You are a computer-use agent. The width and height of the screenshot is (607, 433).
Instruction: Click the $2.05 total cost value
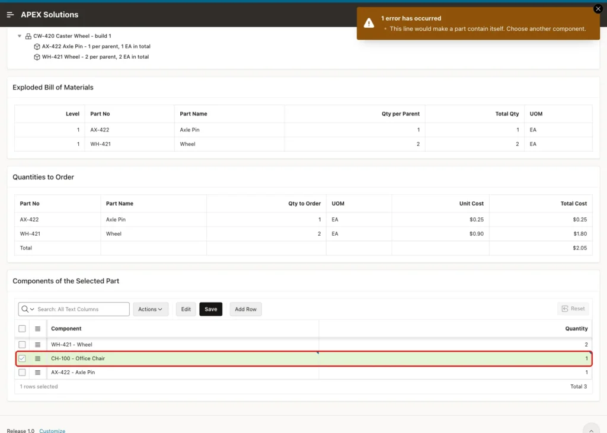coord(580,248)
